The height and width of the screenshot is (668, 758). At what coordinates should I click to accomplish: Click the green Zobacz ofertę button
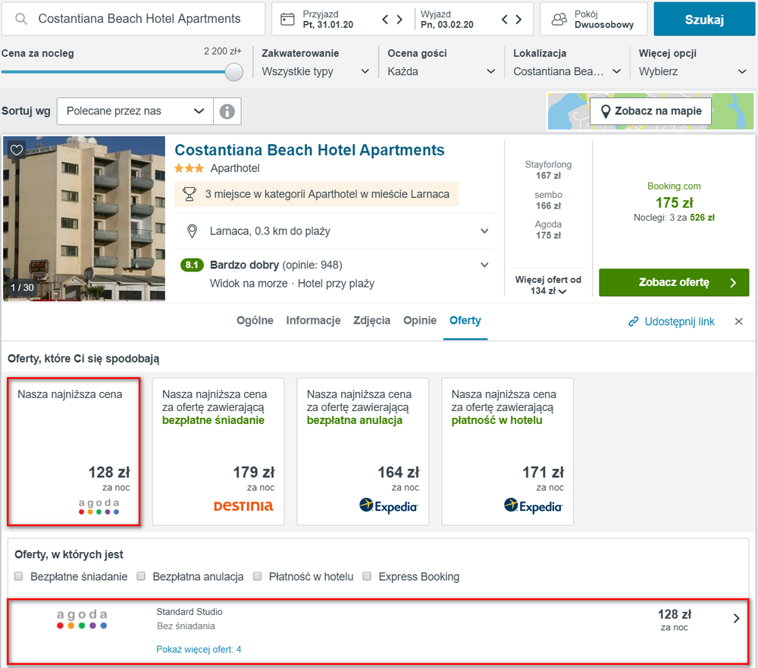point(673,283)
